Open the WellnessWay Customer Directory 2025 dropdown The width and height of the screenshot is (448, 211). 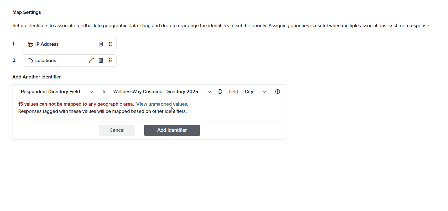coord(162,92)
